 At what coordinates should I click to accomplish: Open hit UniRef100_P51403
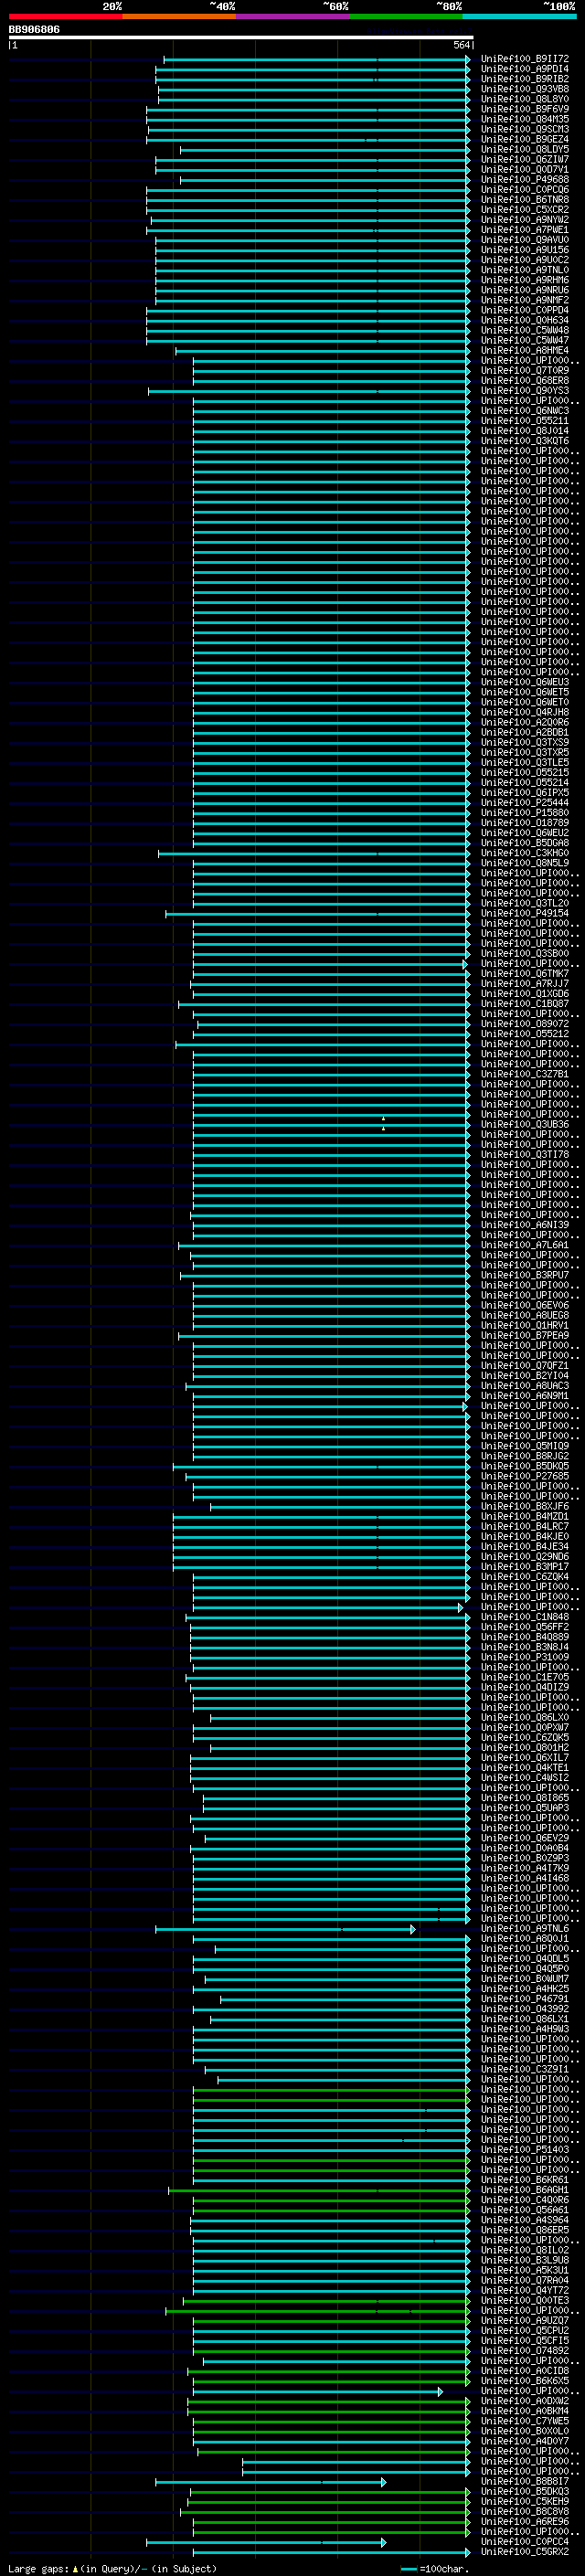point(524,2149)
